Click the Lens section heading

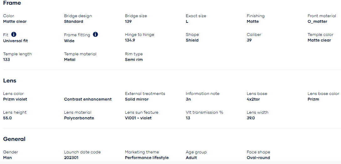click(10, 81)
